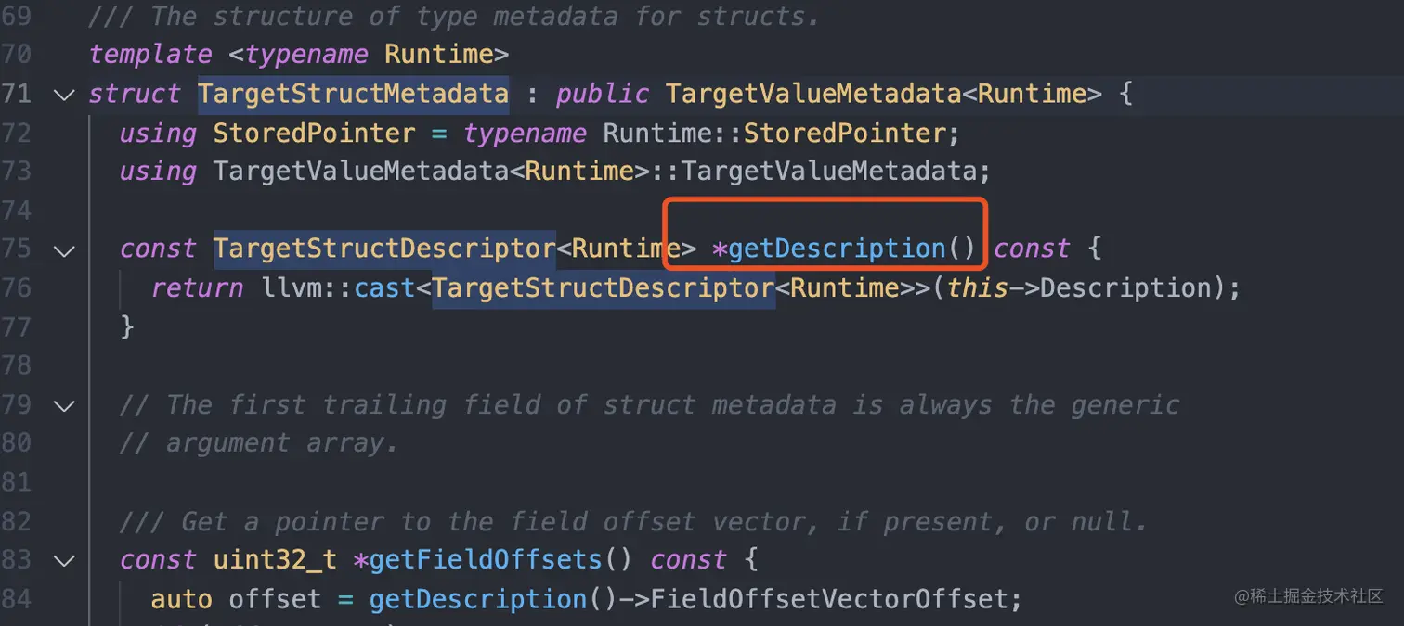This screenshot has width=1404, height=626.
Task: Click line number 69 in the gutter
Action: [16, 16]
